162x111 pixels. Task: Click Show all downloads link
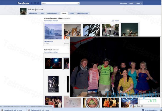pyautogui.click(x=150, y=110)
